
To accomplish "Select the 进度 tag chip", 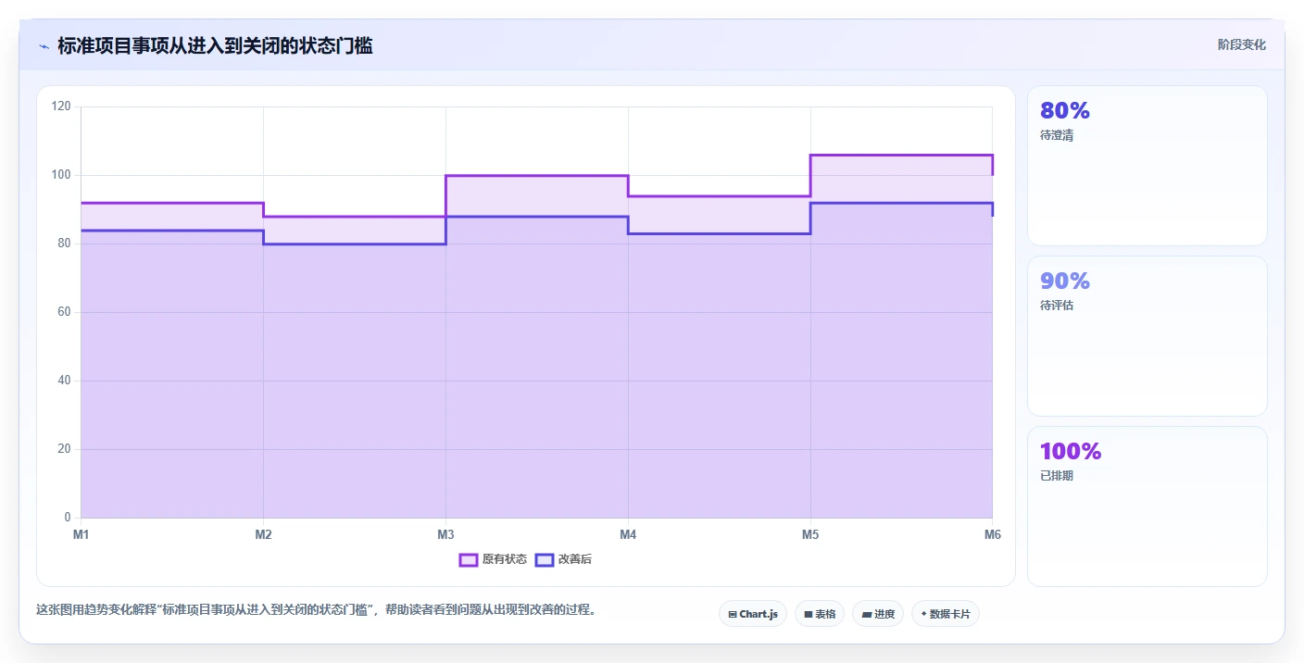I will point(878,614).
